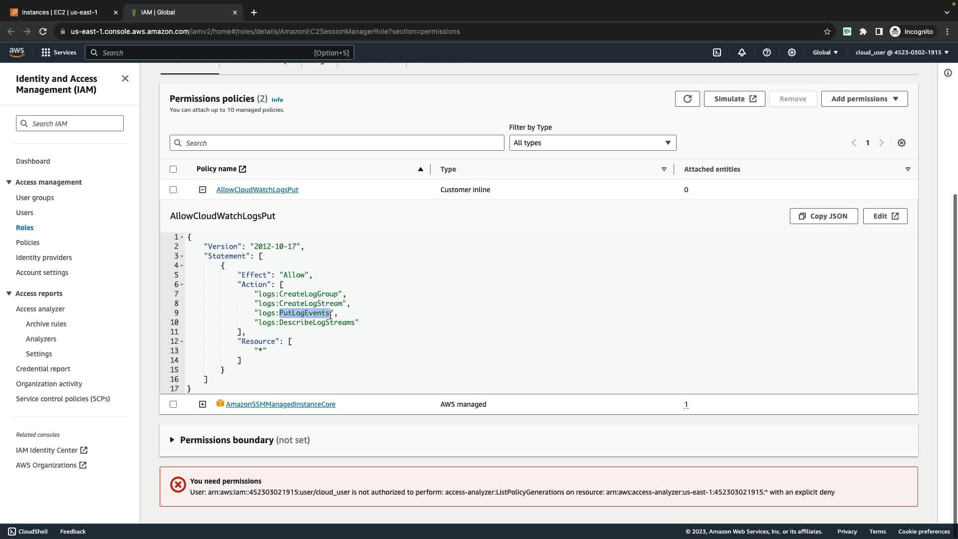Click the refresh policies icon button

(687, 99)
